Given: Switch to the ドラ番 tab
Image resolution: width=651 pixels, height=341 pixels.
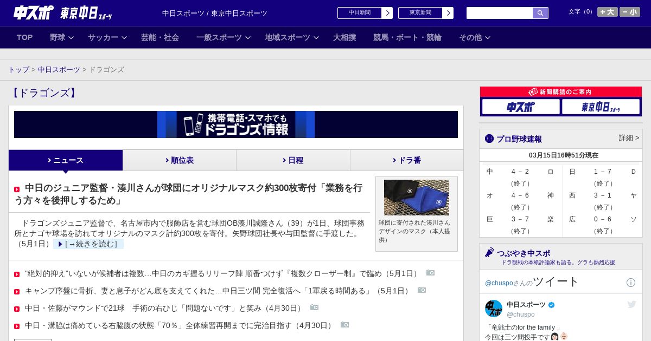Looking at the screenshot, I should (407, 160).
